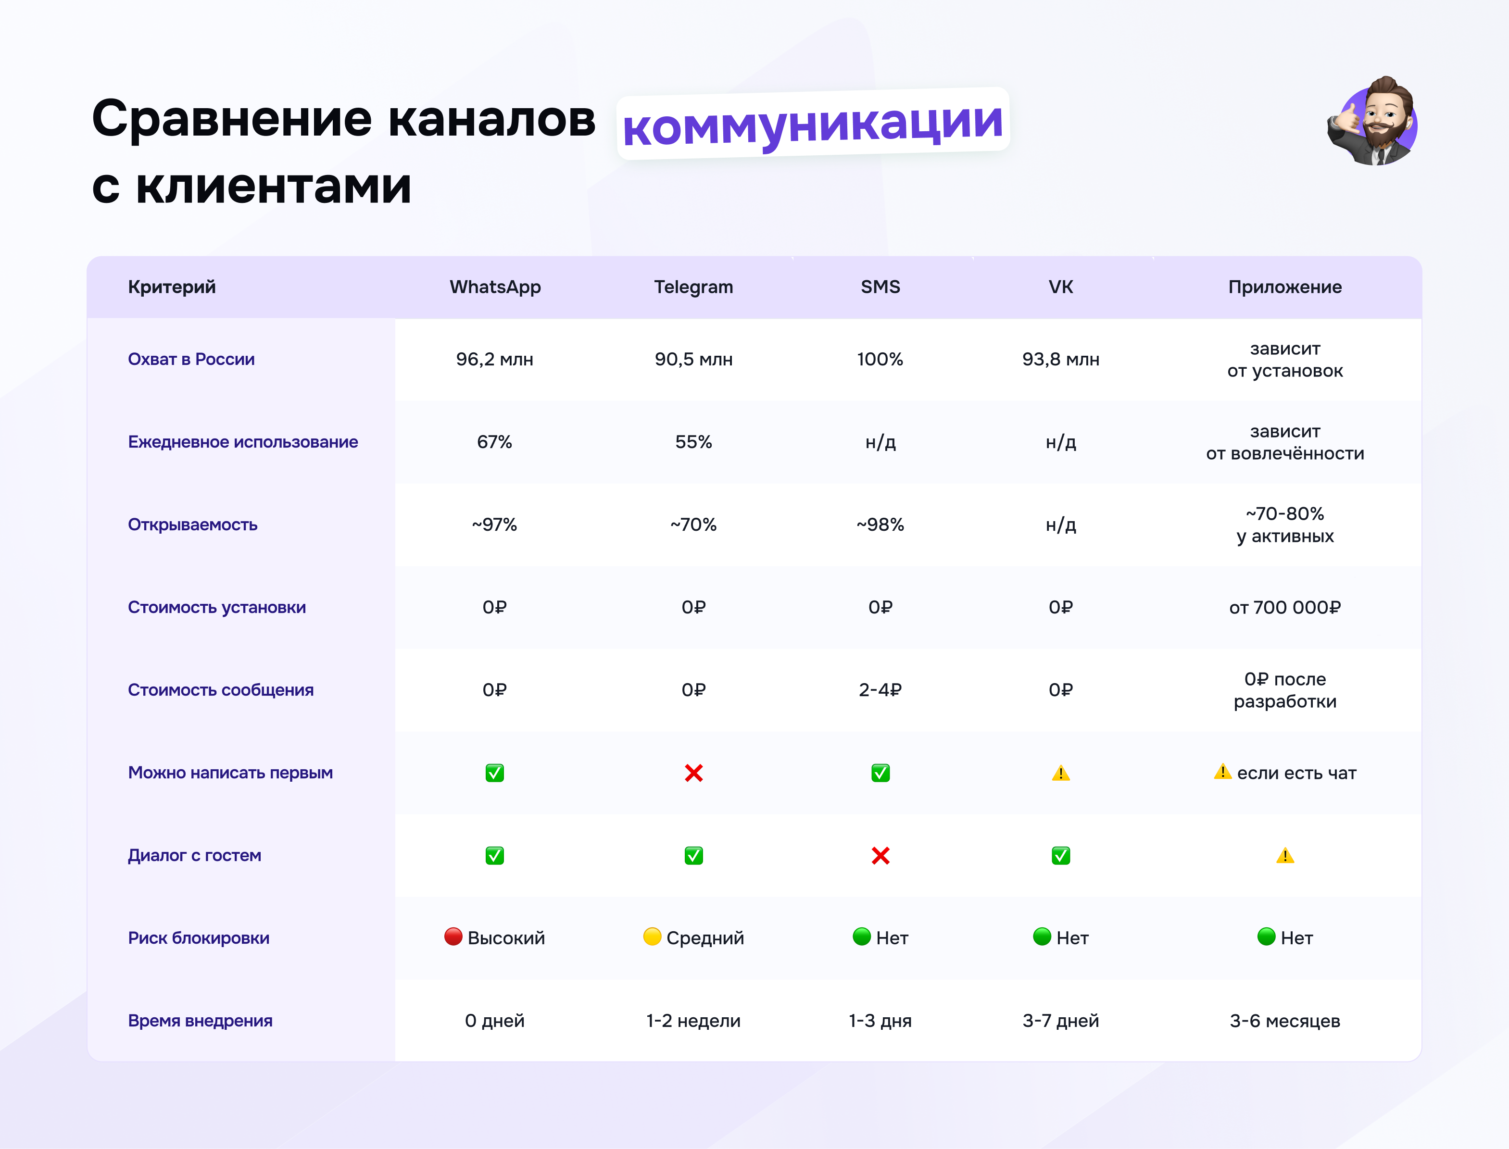Click warning triangle in Диалог с гостем row
The image size is (1509, 1149).
click(1284, 856)
